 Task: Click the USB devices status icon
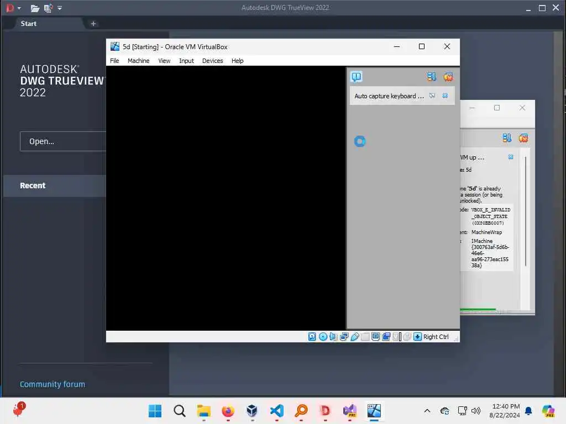[x=354, y=336]
